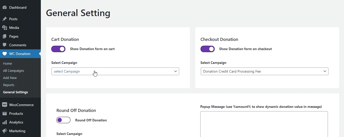This screenshot has width=344, height=137.
Task: Click the Analytics bar chart icon
Action: [5, 122]
